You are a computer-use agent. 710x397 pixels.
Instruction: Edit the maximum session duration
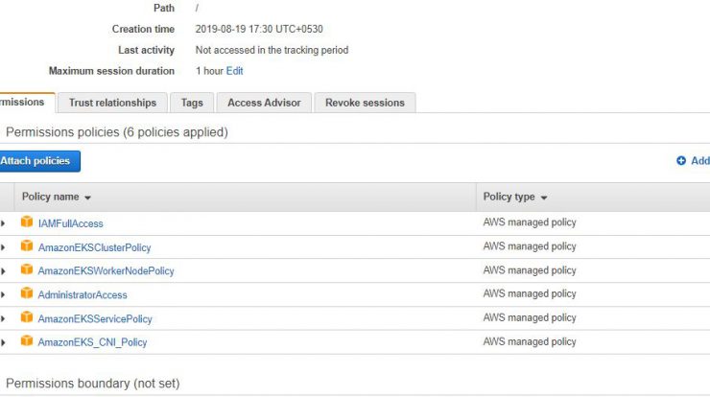pos(234,71)
